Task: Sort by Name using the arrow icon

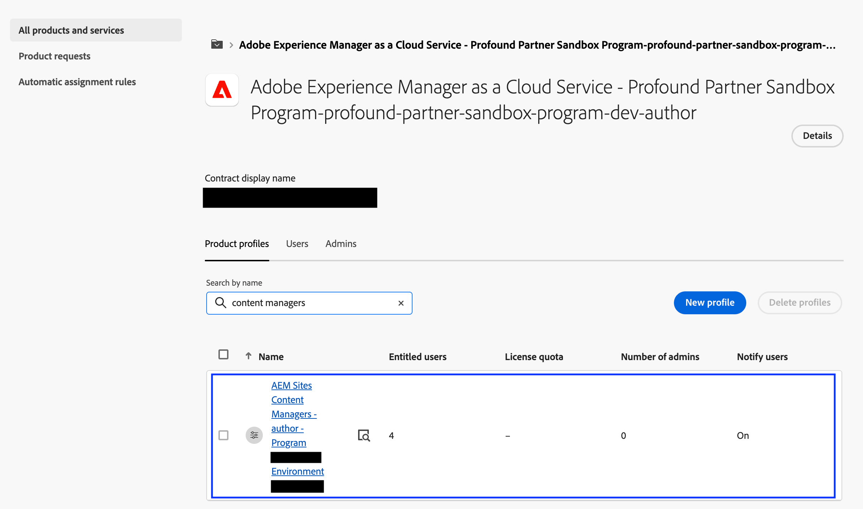Action: tap(249, 356)
